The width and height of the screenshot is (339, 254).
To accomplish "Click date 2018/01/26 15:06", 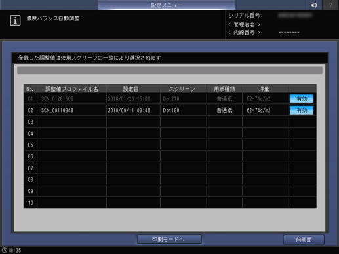I will point(129,99).
